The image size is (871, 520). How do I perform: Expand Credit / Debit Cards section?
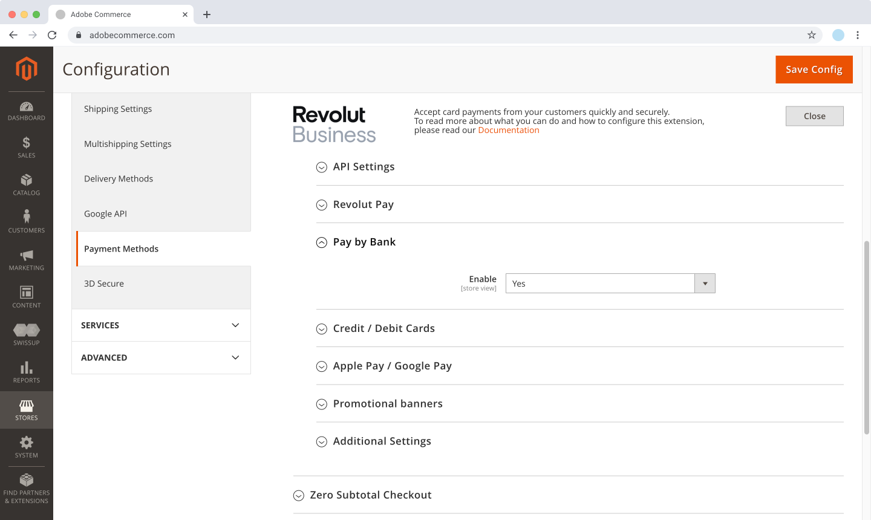click(383, 329)
